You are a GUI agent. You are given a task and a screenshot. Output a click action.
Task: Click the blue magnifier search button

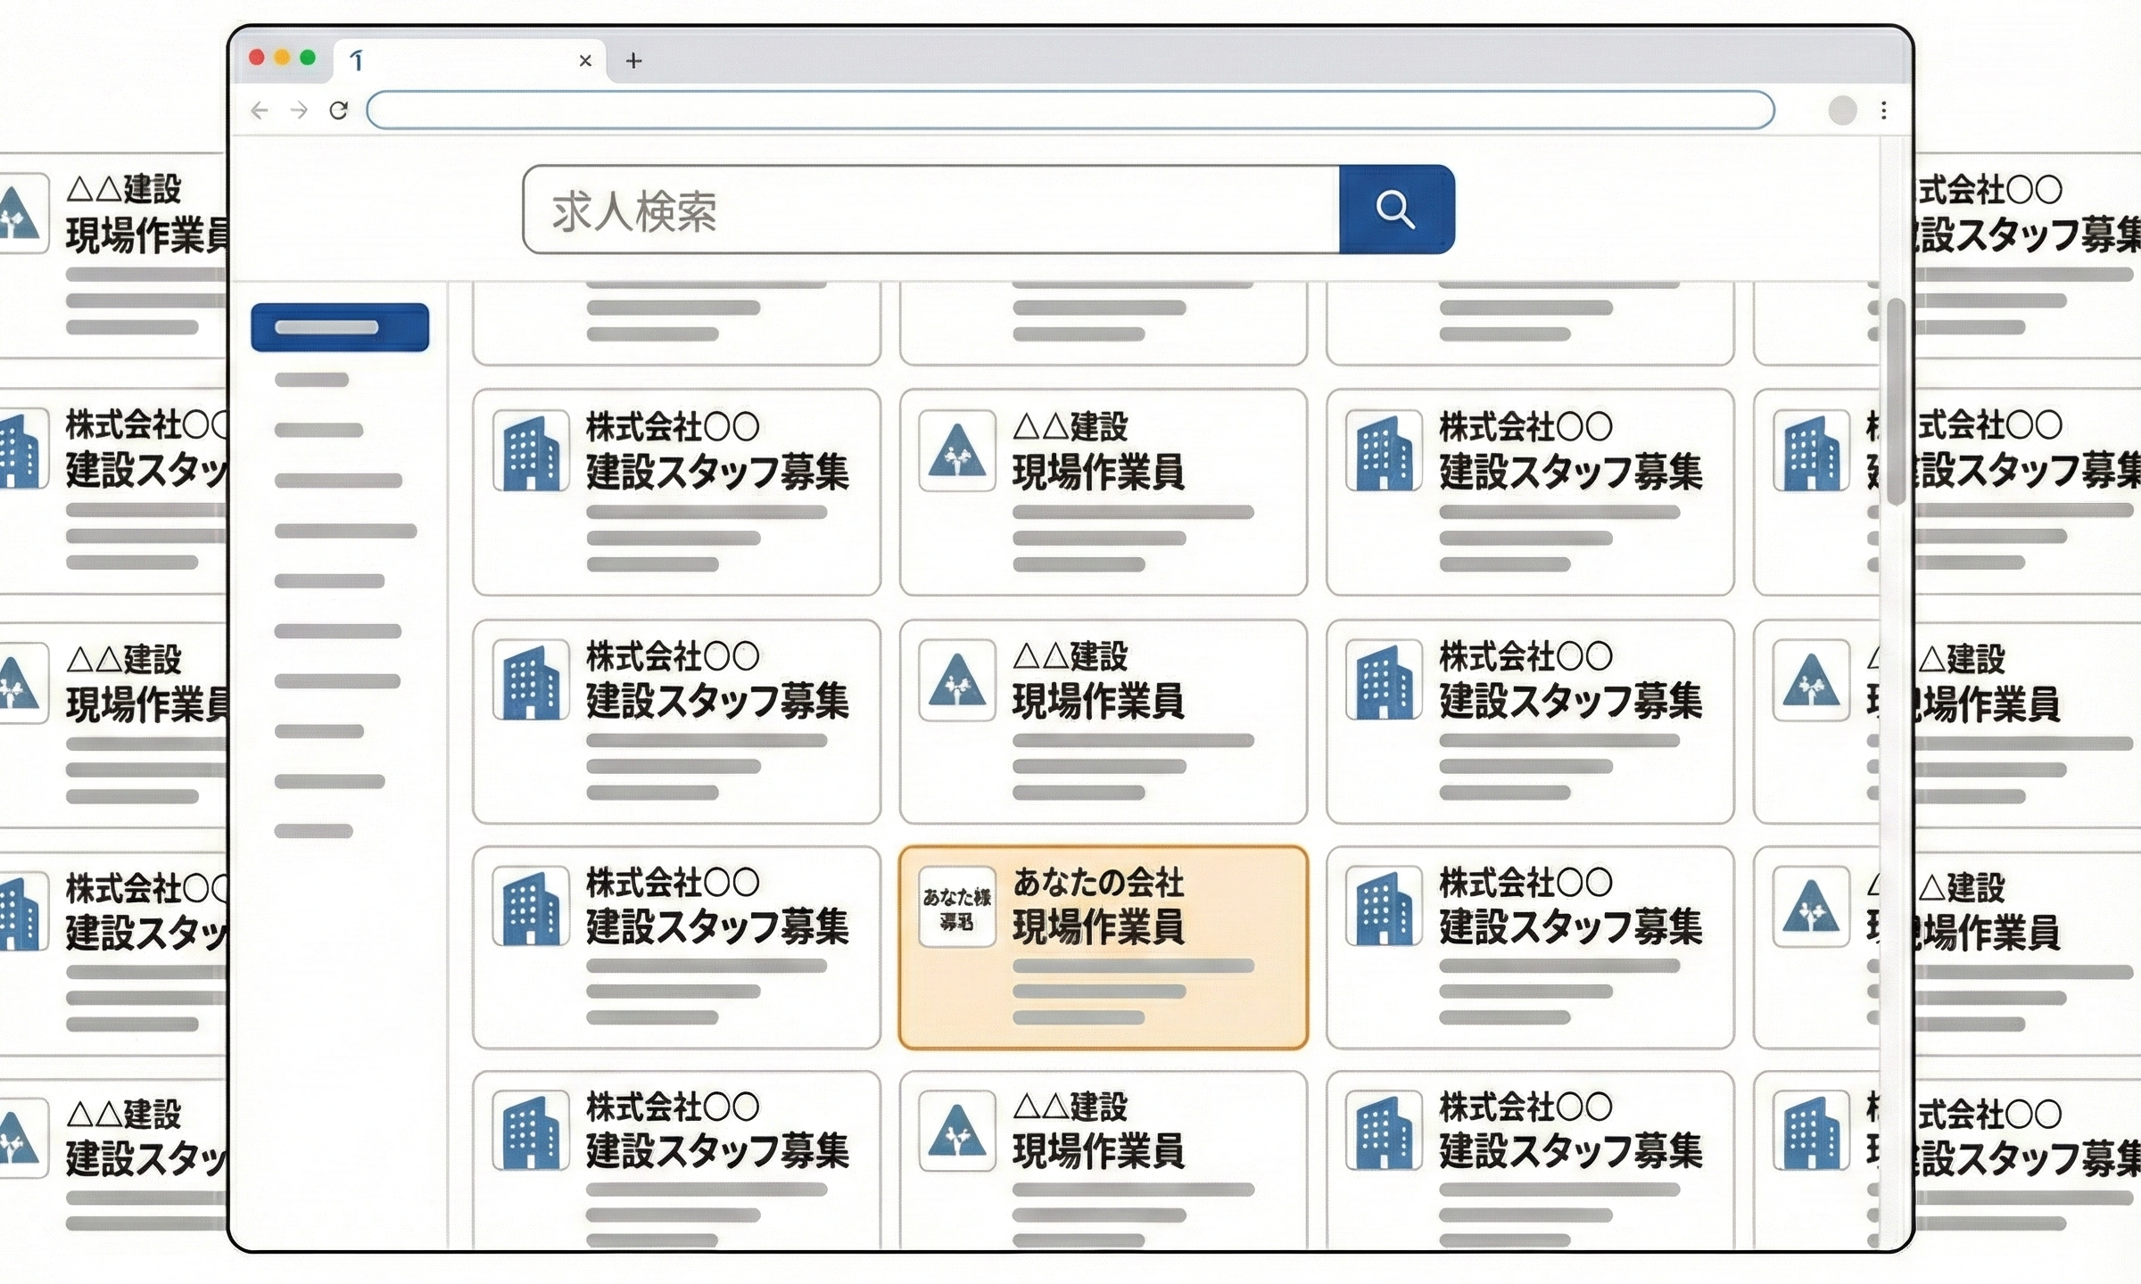coord(1396,210)
